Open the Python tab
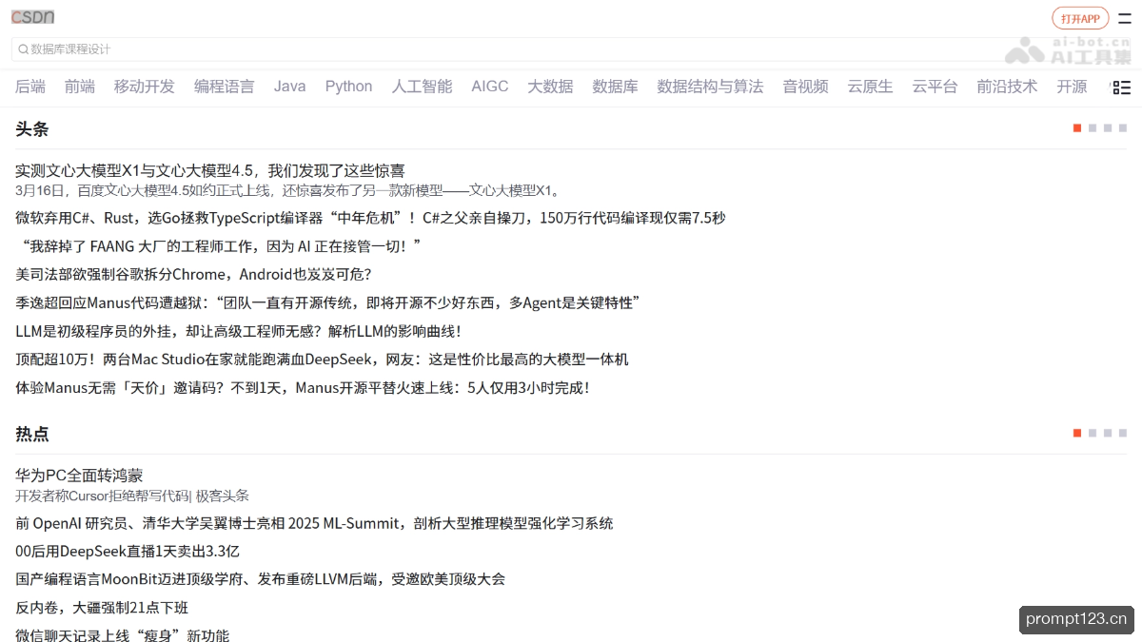 [349, 87]
